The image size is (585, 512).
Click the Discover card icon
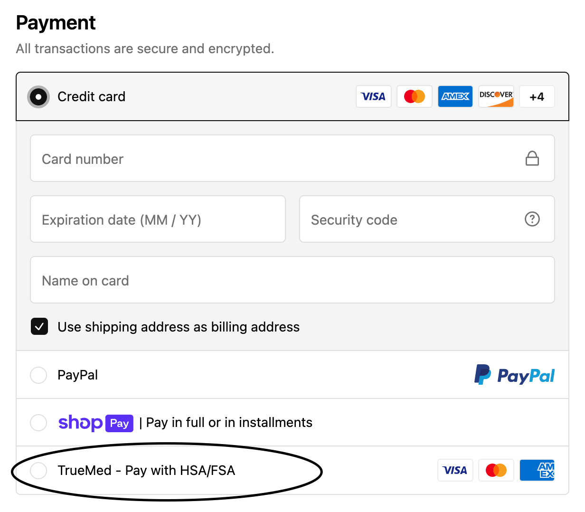point(496,96)
